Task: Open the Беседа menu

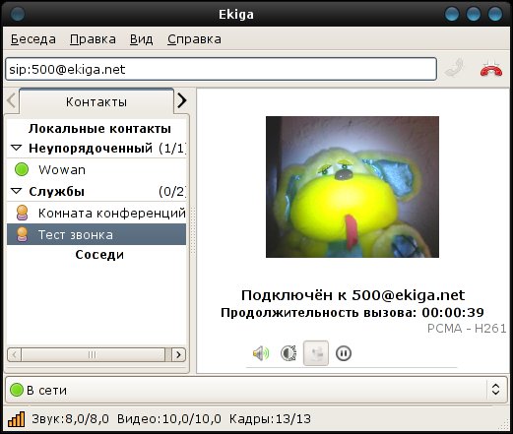Action: (33, 39)
